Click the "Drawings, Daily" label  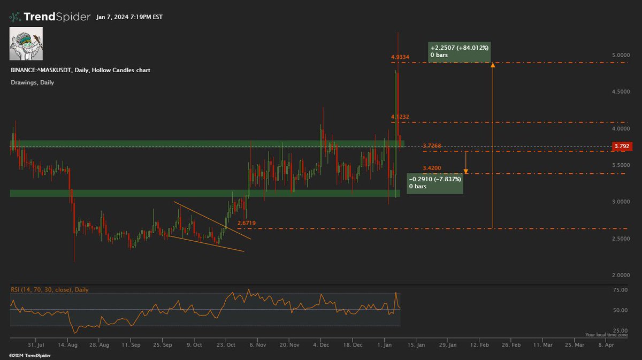pyautogui.click(x=32, y=82)
